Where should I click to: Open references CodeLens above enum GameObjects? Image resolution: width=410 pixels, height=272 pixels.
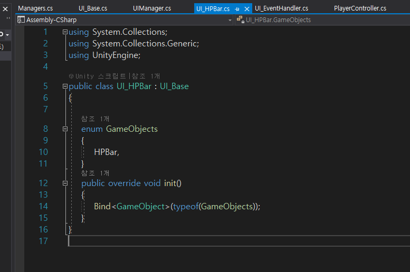95,119
